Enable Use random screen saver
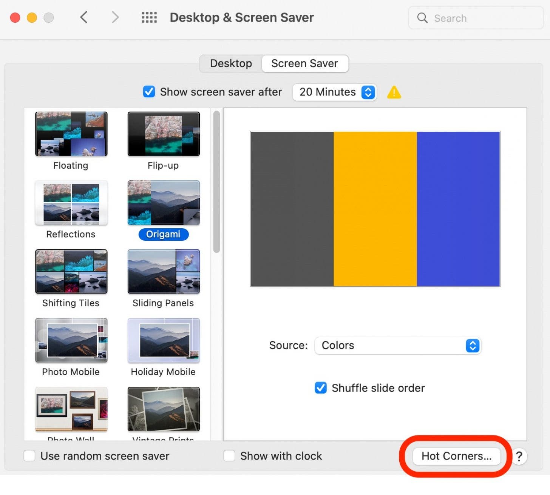Screen dimensions: 550x495 tap(29, 455)
